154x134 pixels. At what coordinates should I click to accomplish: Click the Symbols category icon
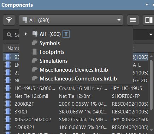(35, 43)
